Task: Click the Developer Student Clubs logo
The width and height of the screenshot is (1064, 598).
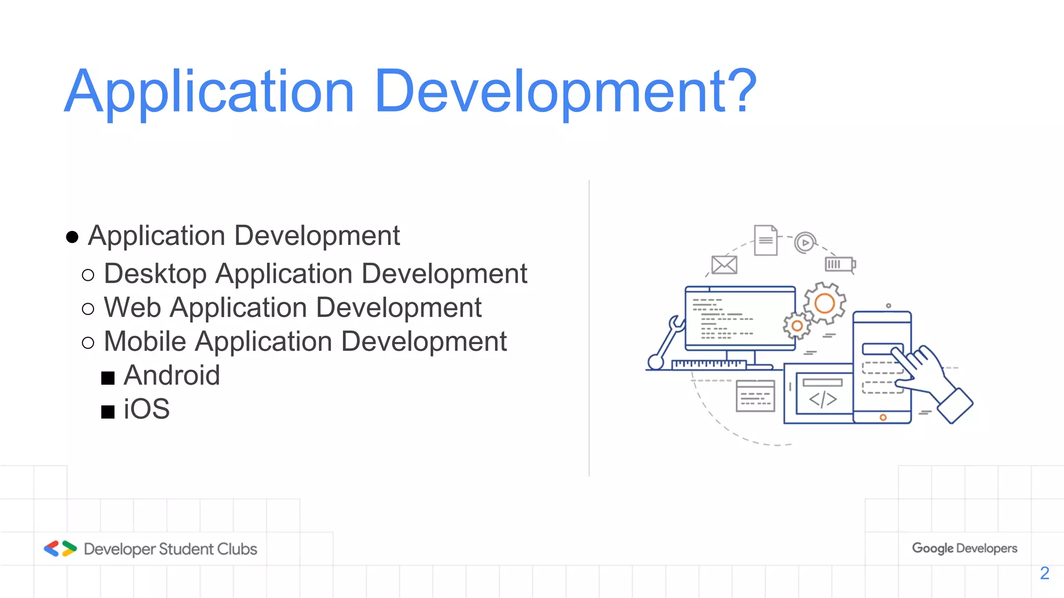Action: tap(60, 549)
